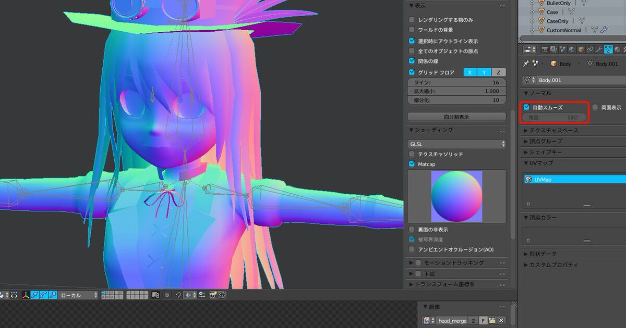Viewport: 626px width, 328px height.
Task: Click the OpenGL render camera icon
Action: click(213, 295)
